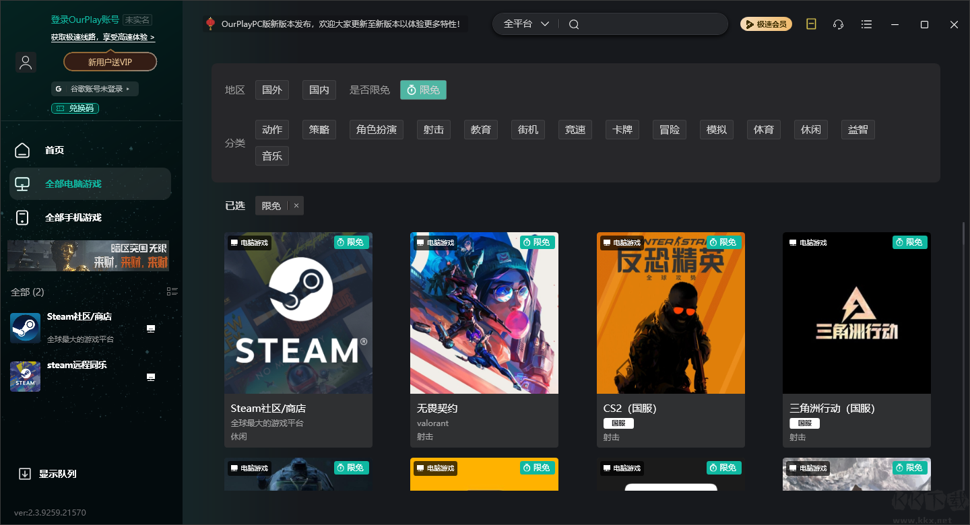The image size is (970, 525).
Task: Open the 无畏契约 game card image
Action: [484, 313]
